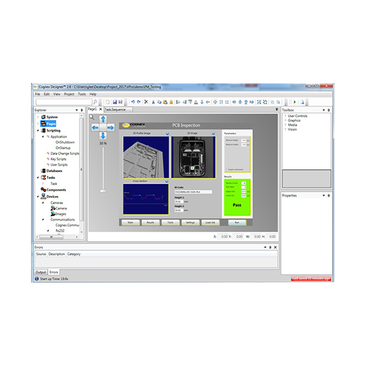Click the zoom level slider handle
Image resolution: width=366 pixels, height=366 pixels.
tap(103, 191)
